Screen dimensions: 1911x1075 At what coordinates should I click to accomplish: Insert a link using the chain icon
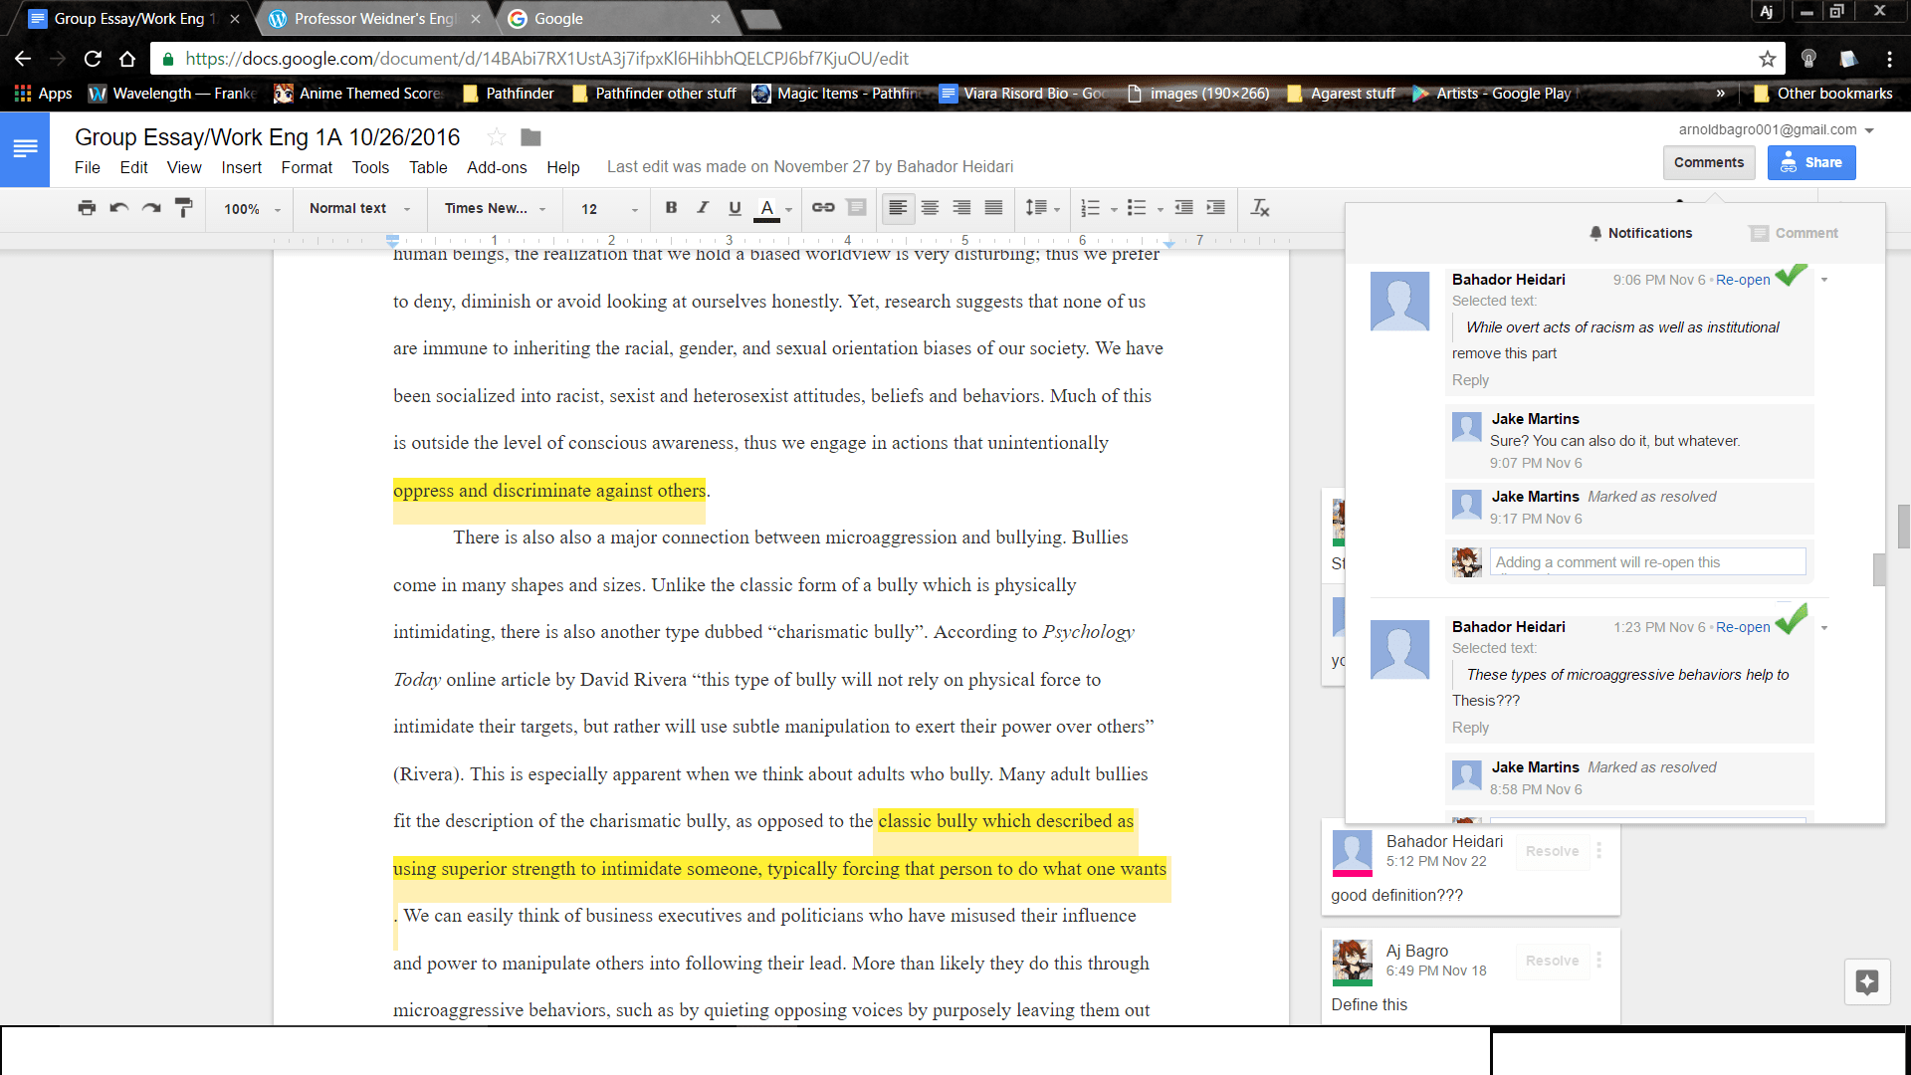[x=823, y=208]
